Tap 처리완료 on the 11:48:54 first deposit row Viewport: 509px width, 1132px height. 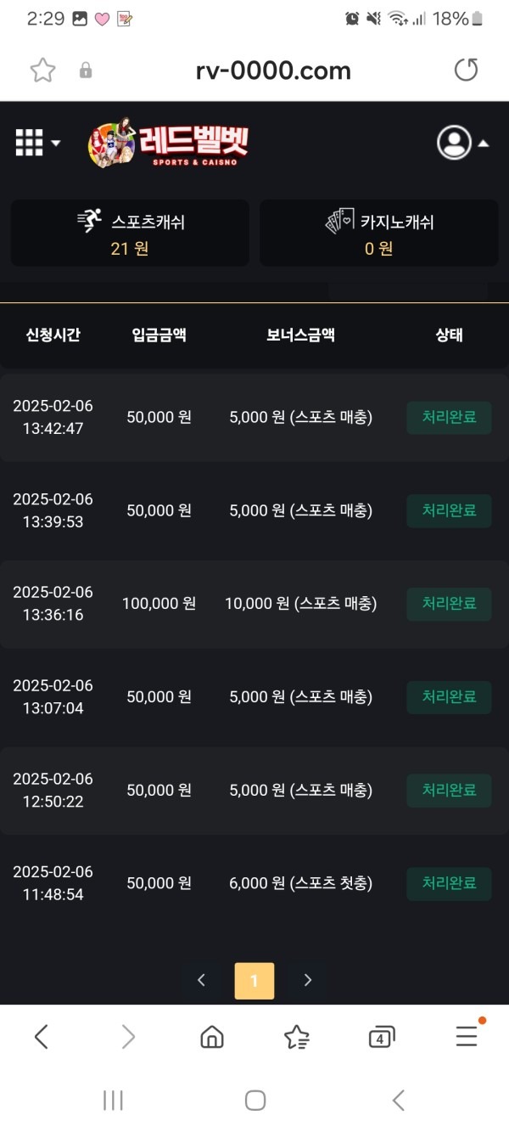[x=448, y=883]
